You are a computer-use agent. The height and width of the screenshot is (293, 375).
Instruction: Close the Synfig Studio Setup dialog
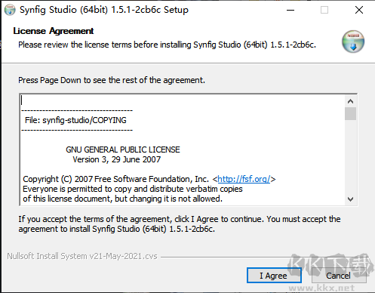tap(359, 10)
